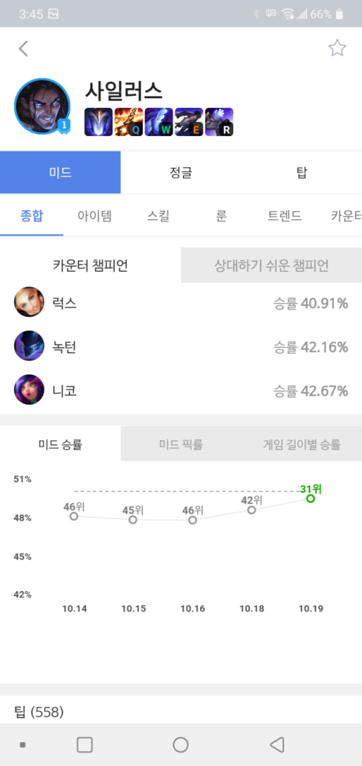Switch to 상대하기 쉬운 챔피언 list
362x766 pixels.
tap(271, 265)
